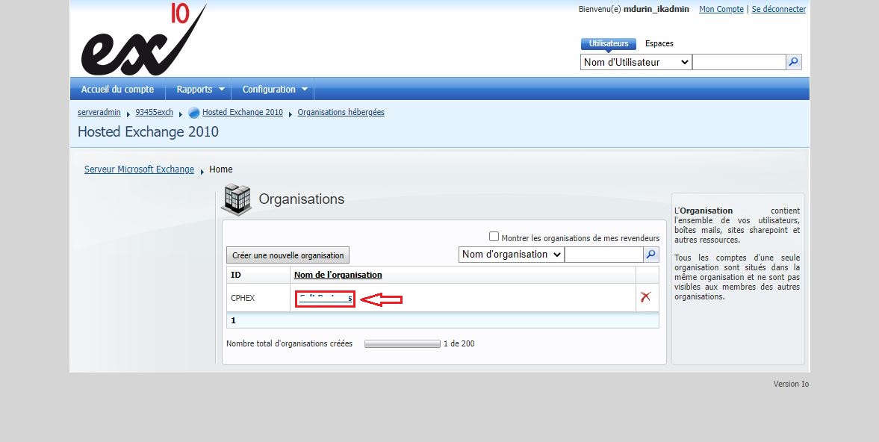Delete the CPHEX organisation with the red X
This screenshot has width=879, height=442.
(646, 297)
